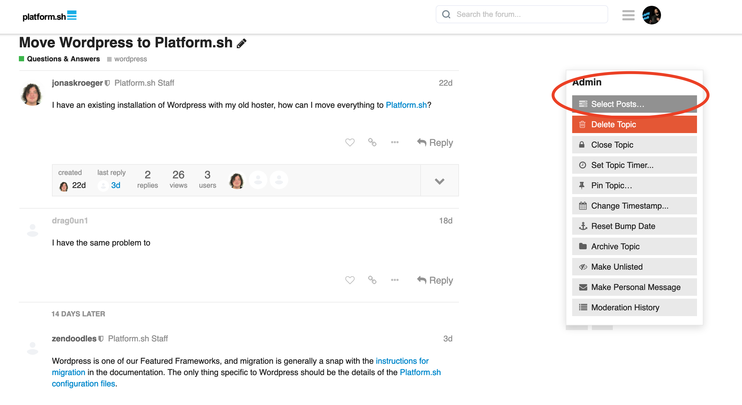The width and height of the screenshot is (742, 405).
Task: Click the 26 views count
Action: click(178, 179)
